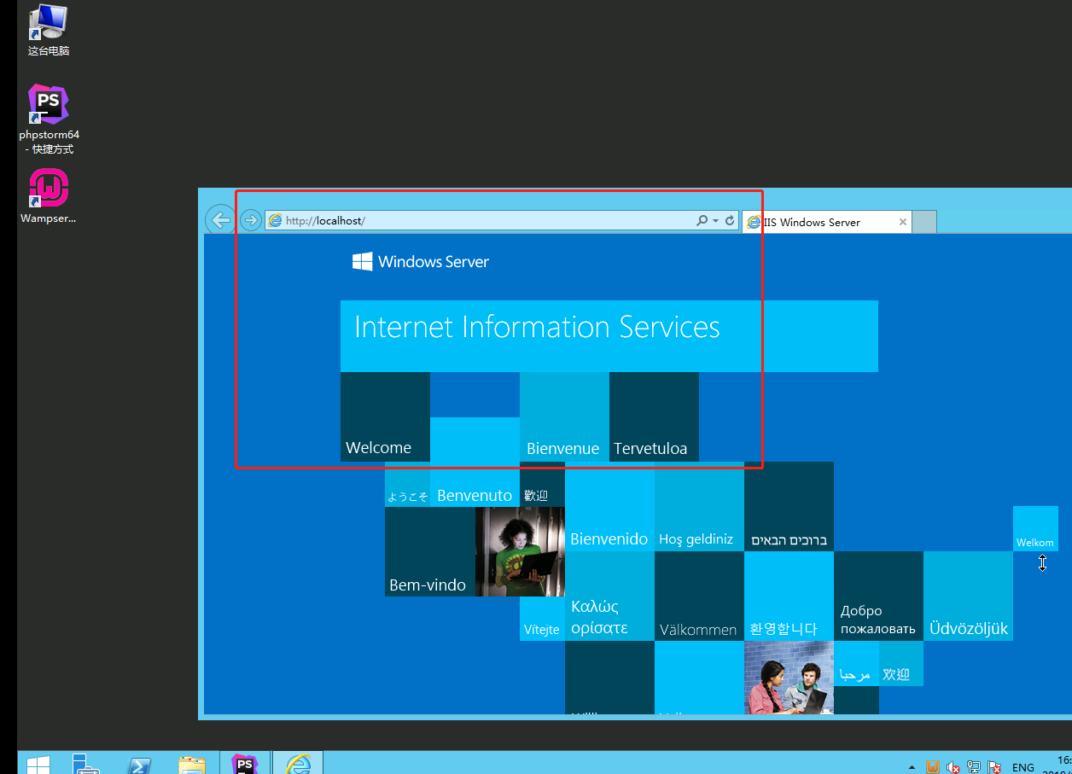Switch to PhpStorm in the taskbar
The width and height of the screenshot is (1072, 774).
tap(245, 763)
